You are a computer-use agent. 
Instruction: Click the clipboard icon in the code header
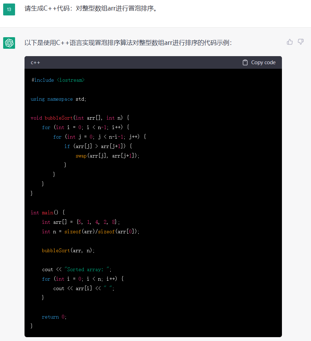point(245,62)
